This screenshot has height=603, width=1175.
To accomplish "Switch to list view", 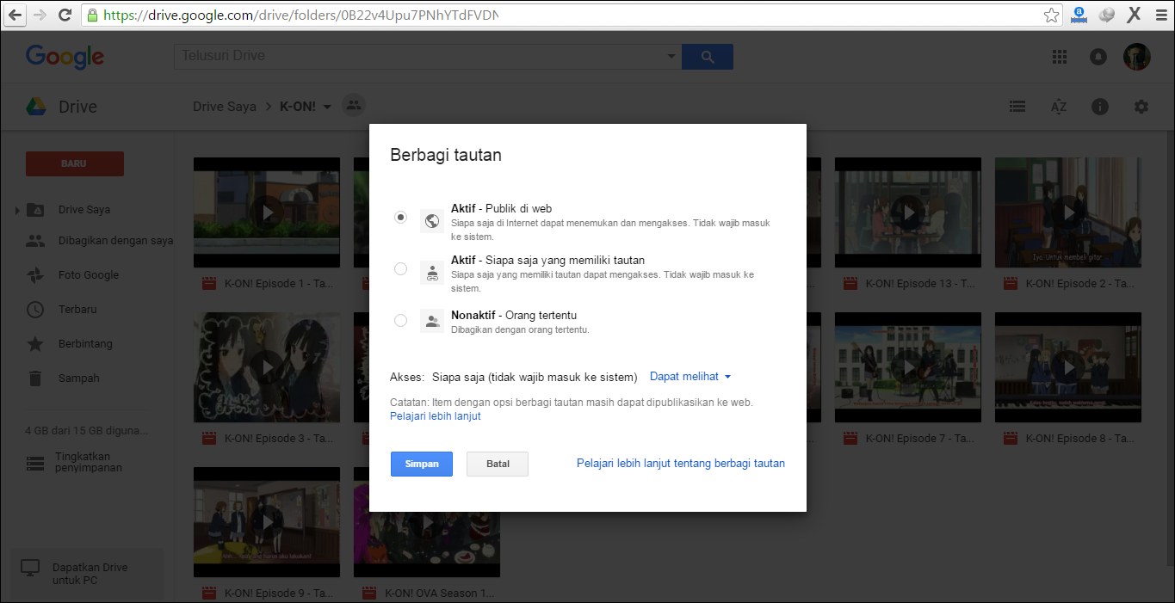I will point(1017,107).
